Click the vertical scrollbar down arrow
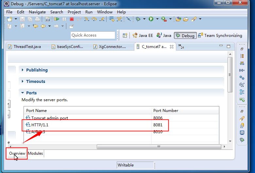 (x=230, y=141)
